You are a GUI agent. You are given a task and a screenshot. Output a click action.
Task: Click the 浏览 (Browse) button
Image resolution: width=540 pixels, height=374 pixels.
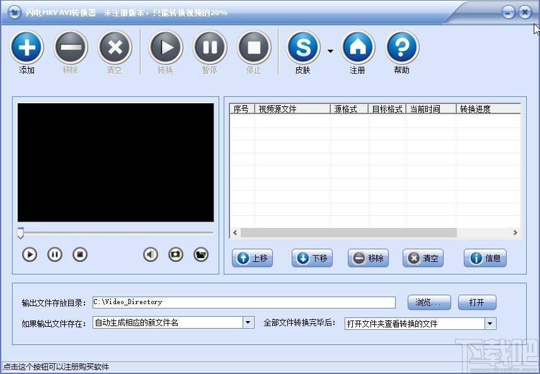pos(429,302)
